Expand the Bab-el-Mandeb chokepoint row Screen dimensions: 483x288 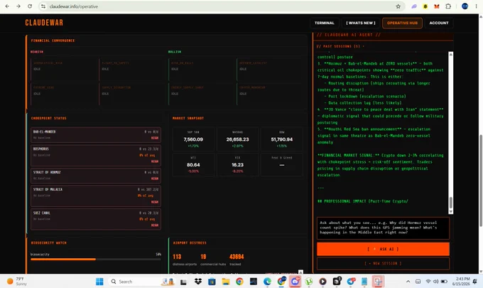96,134
